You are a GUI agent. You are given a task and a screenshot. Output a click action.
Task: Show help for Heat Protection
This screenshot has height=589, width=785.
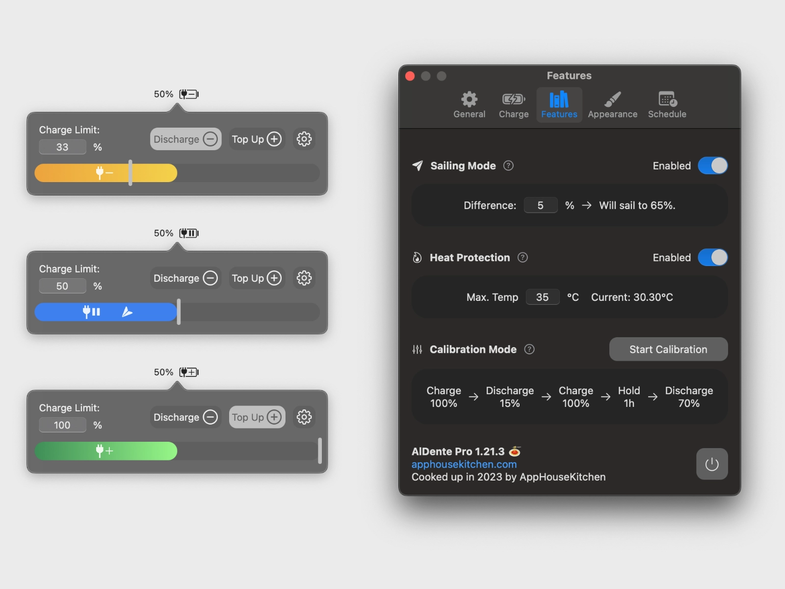[x=523, y=258]
